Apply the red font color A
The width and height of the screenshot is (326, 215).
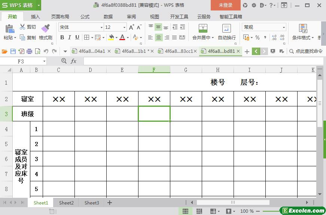[x=122, y=37]
